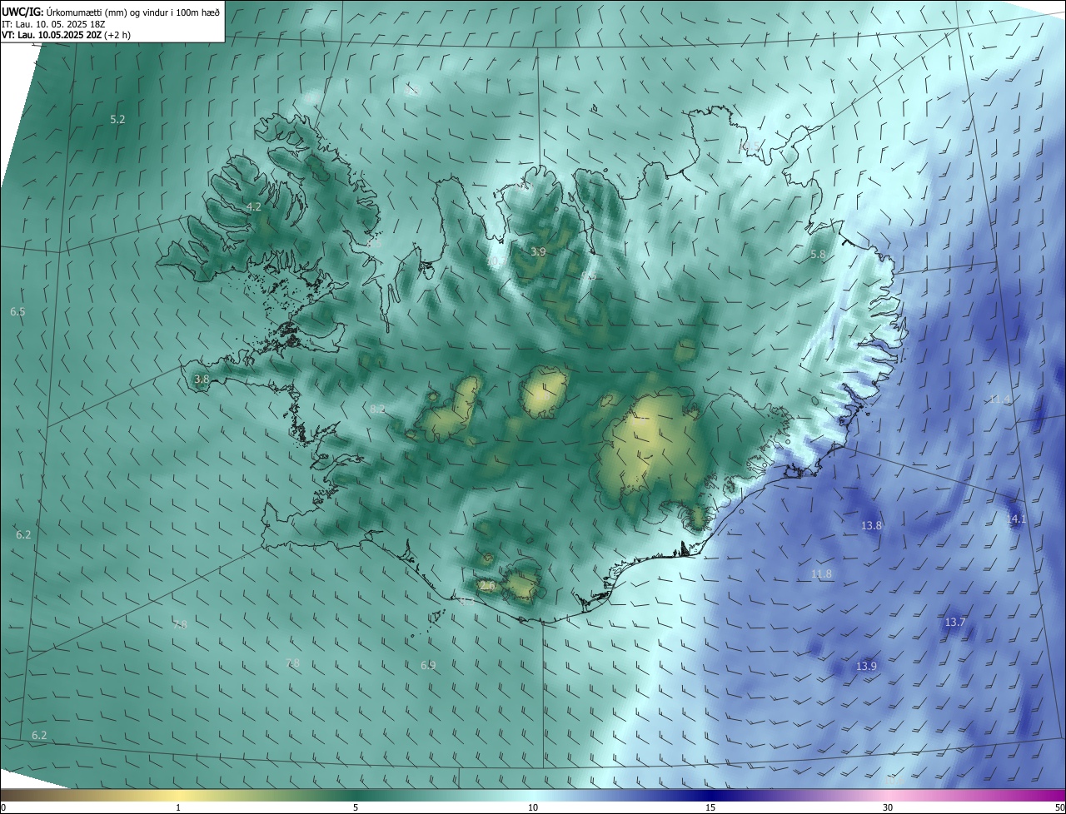
Task: Click the 14.1 value label
Action: [1017, 519]
